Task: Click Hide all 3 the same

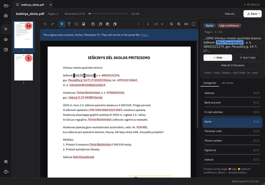Action: coord(233,65)
